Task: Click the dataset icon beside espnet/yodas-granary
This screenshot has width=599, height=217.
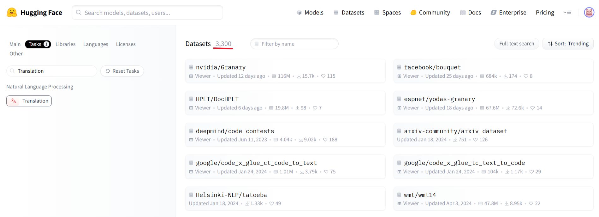Action: coord(399,99)
